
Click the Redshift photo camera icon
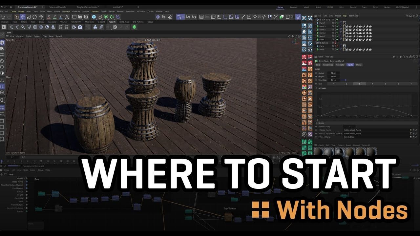80,27
